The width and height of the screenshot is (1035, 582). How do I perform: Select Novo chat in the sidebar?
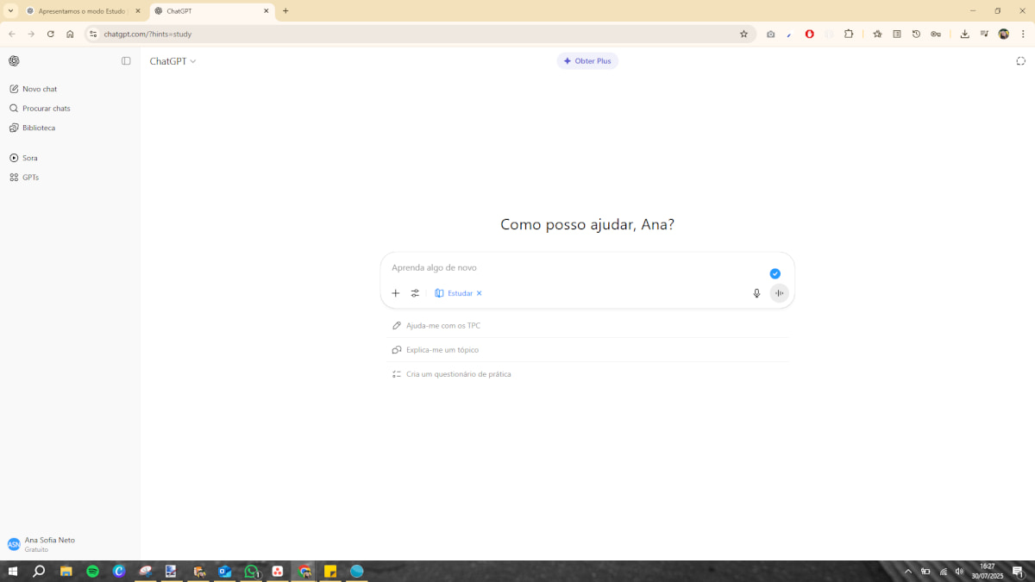point(40,89)
